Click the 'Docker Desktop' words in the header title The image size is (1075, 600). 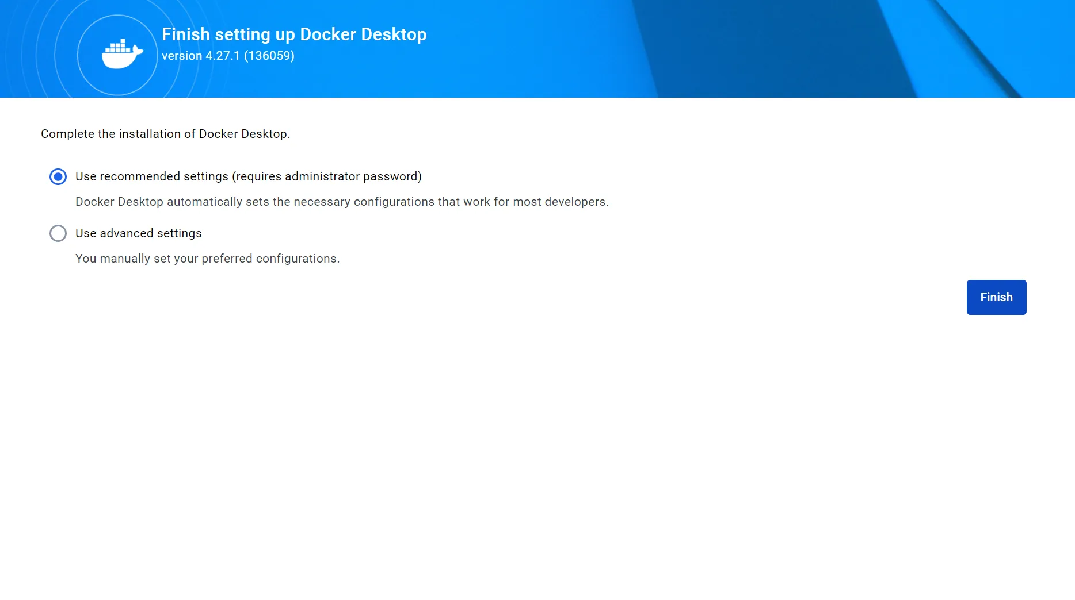[x=363, y=34]
